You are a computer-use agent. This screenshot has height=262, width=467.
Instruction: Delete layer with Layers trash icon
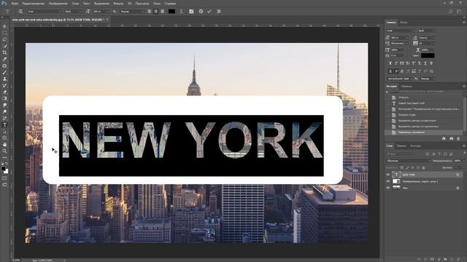pyautogui.click(x=458, y=259)
